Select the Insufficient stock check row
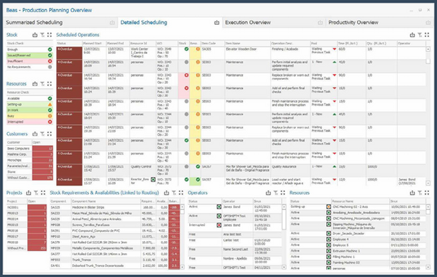Screen dimensions: 437x277 coord(23,61)
